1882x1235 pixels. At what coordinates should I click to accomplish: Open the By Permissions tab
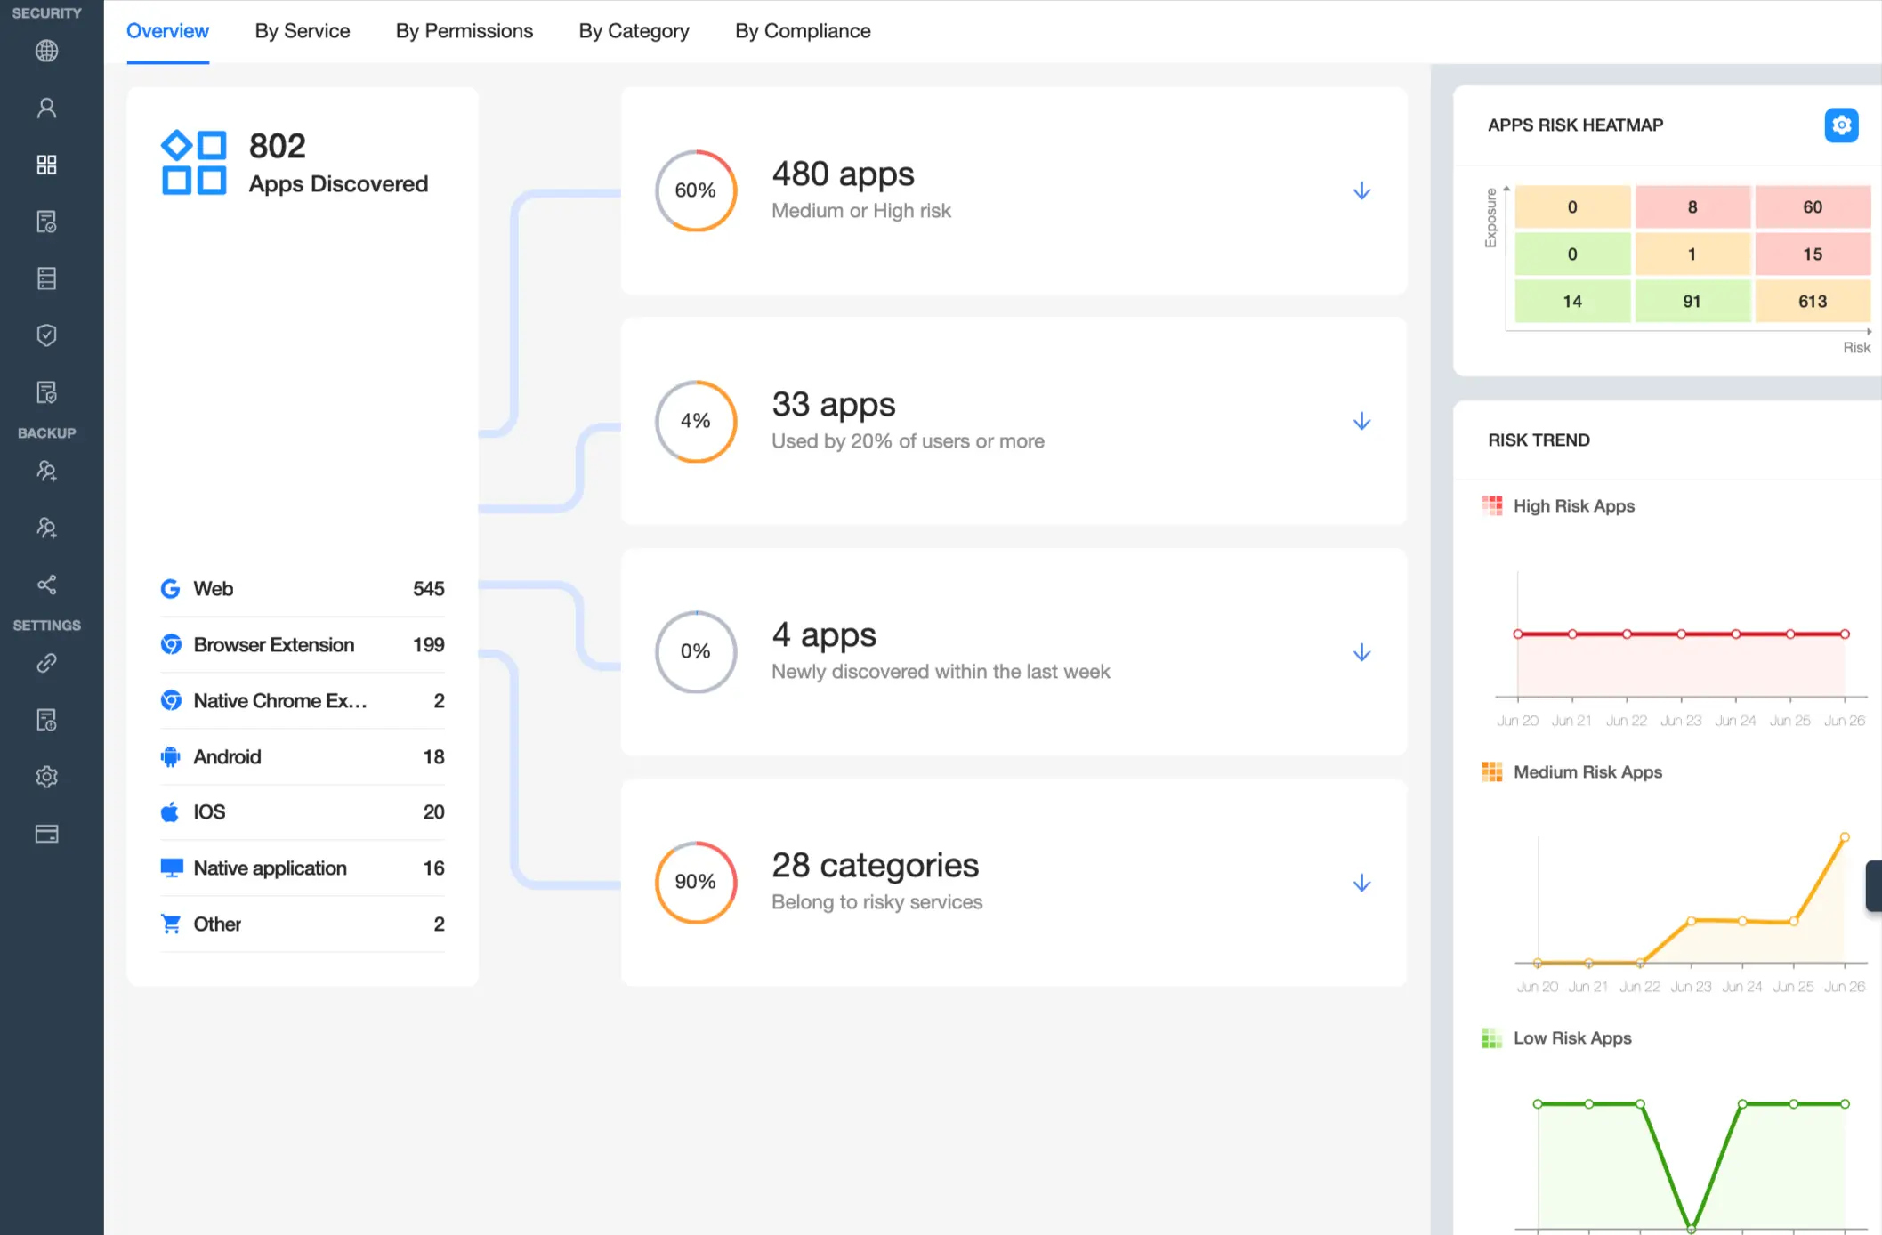click(464, 31)
